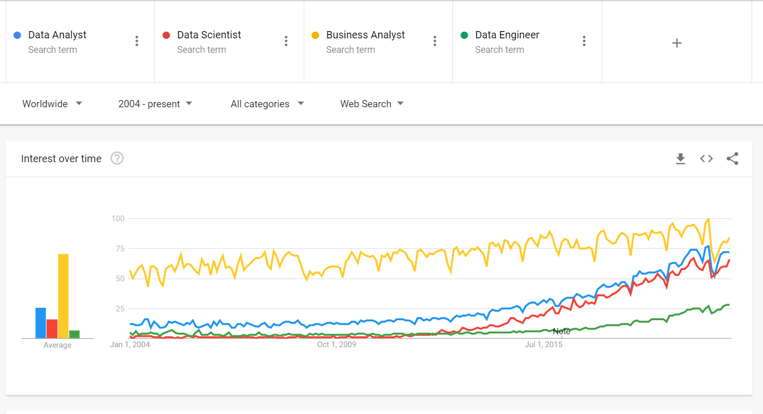The height and width of the screenshot is (414, 763).
Task: Open options menu for Data Analyst term
Action: (137, 40)
